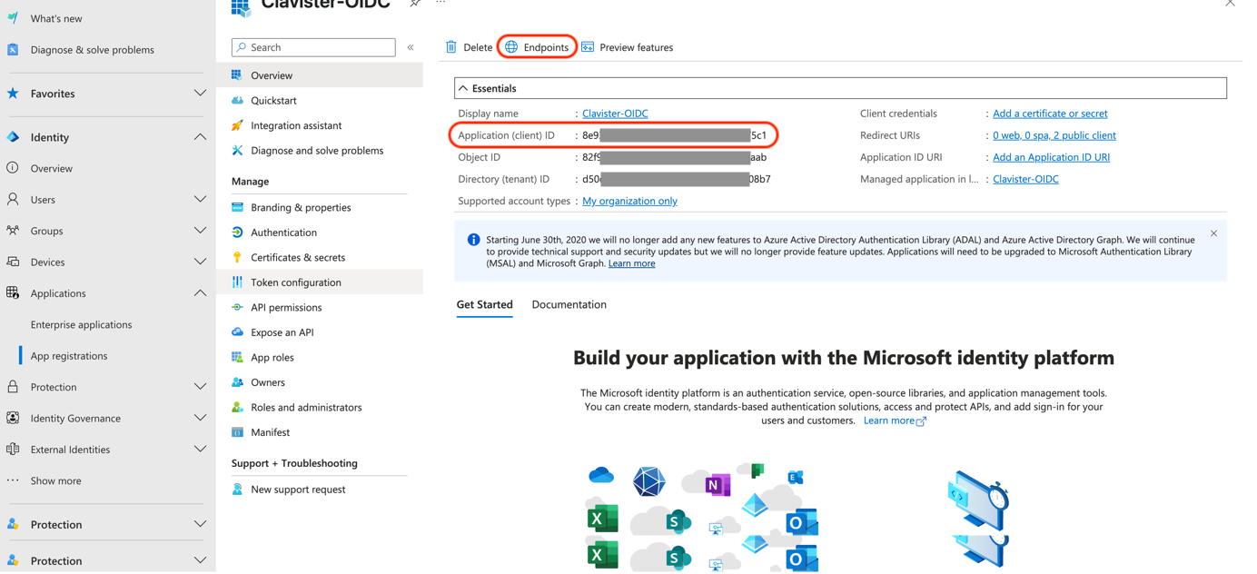1257x574 pixels.
Task: Click the Expose an API cloud icon
Action: (x=237, y=332)
